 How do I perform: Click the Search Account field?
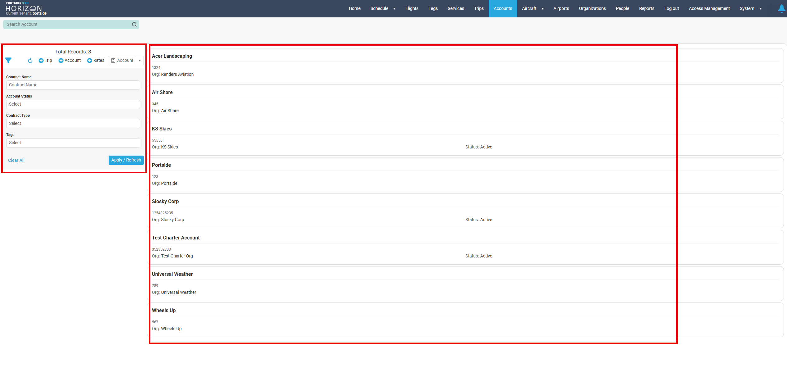tap(67, 25)
